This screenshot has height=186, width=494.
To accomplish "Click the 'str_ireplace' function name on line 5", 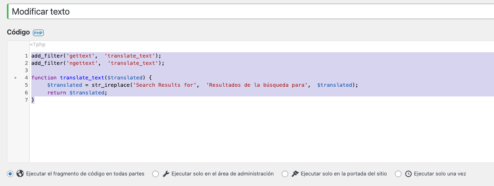I will 111,85.
